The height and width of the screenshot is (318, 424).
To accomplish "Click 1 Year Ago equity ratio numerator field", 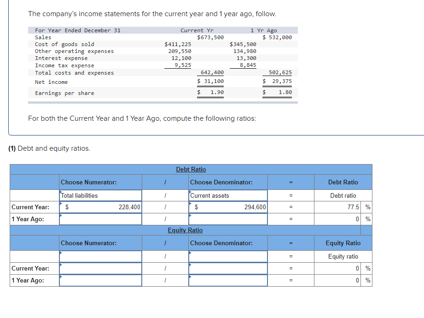I will 101,280.
